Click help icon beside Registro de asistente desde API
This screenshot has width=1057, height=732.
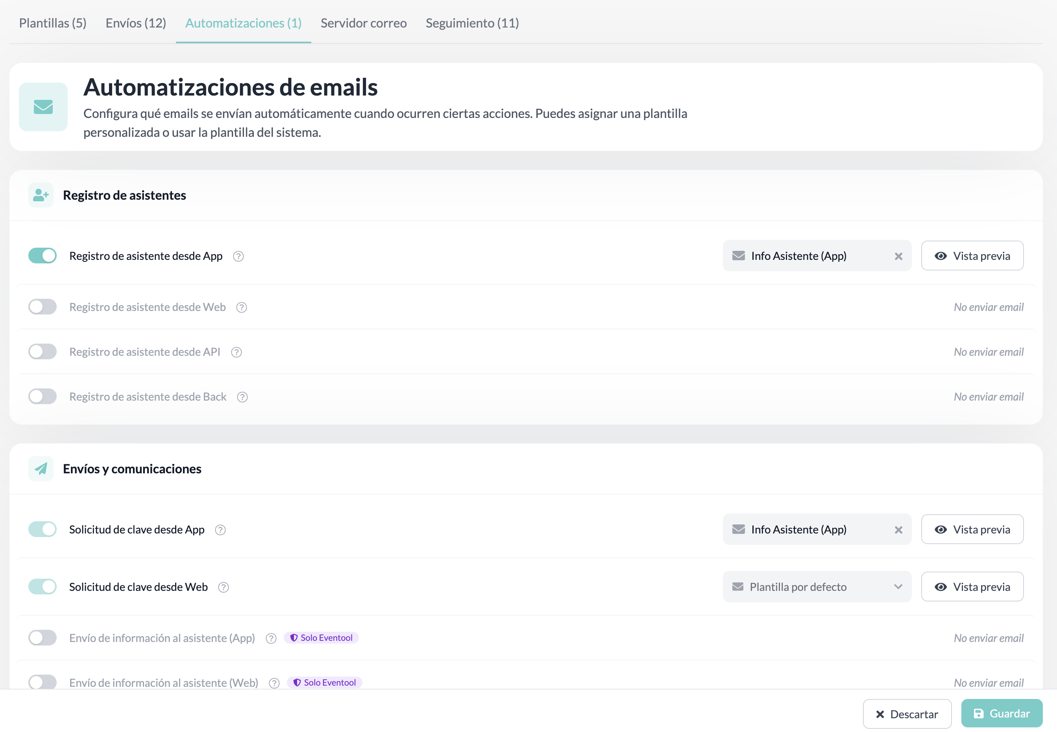point(237,352)
